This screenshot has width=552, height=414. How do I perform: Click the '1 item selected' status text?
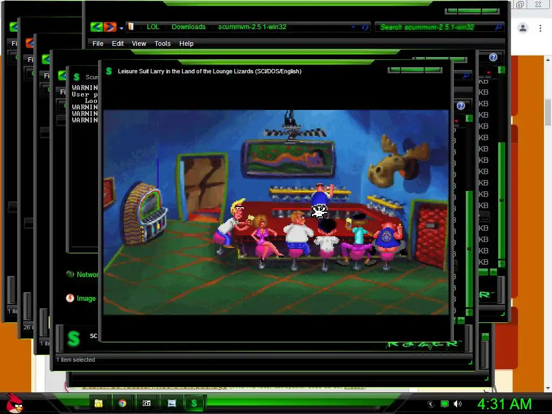click(x=75, y=360)
